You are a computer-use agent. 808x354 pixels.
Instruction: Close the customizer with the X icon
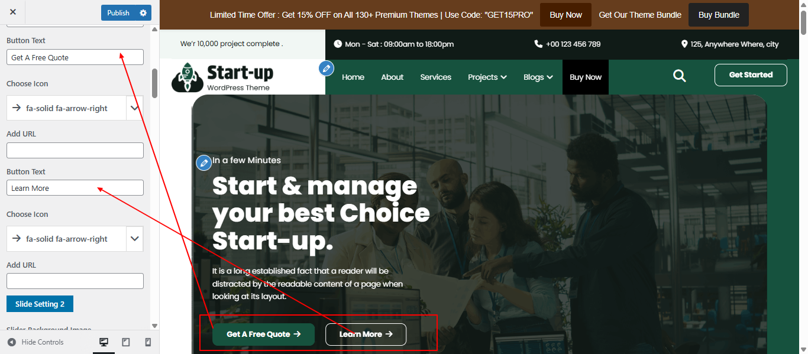13,12
